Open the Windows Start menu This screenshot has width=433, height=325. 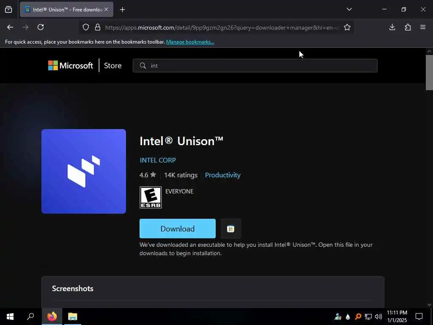point(10,317)
